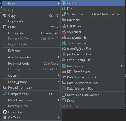The width and height of the screenshot is (126, 121).
Task: Choose tsconfig.json File menu entry
Action: [93, 49]
